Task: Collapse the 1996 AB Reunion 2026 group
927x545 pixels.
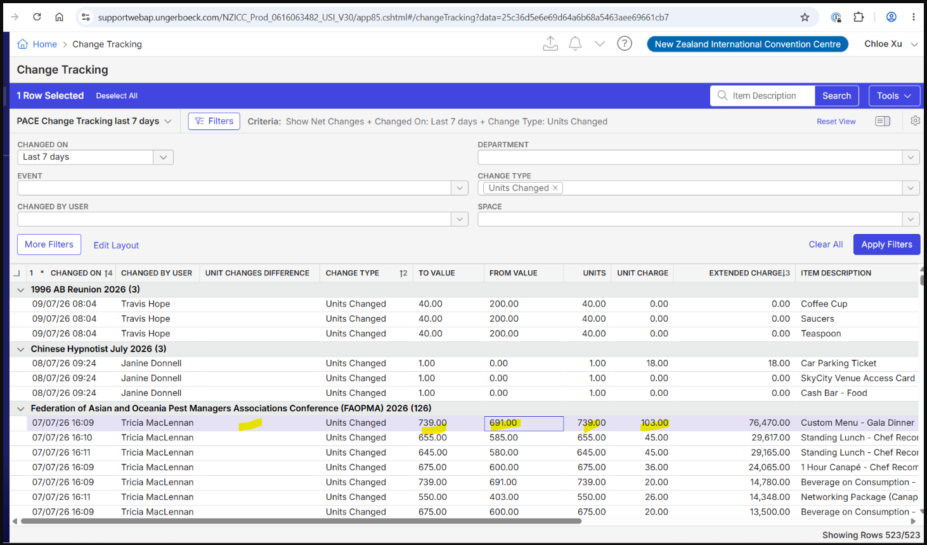Action: pyautogui.click(x=21, y=289)
